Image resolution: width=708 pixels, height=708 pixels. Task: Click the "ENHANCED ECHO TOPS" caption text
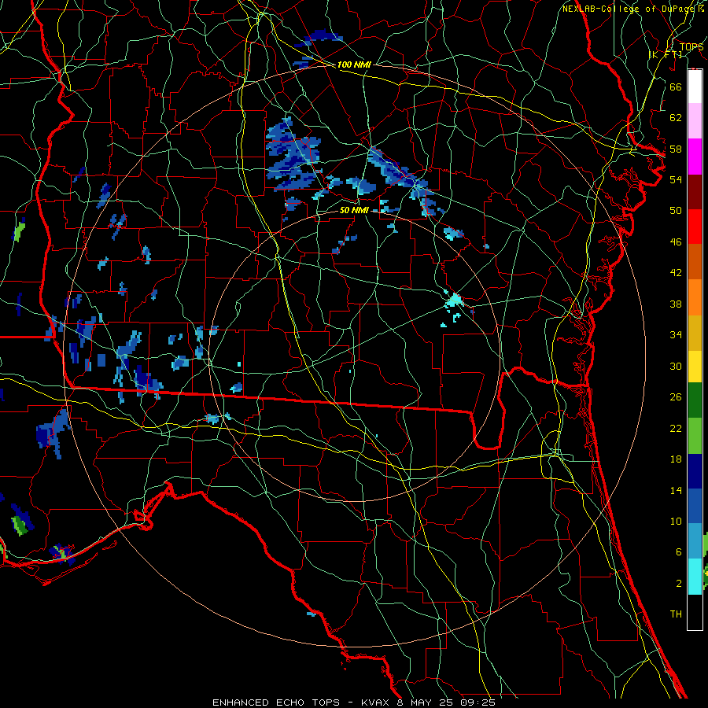(x=276, y=702)
